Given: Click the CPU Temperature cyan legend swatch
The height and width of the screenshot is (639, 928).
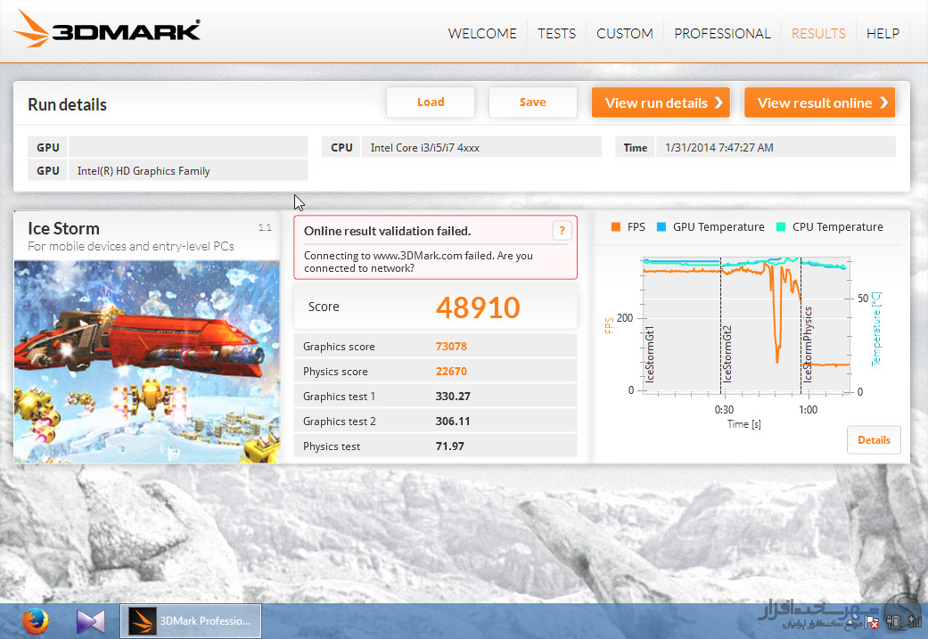Looking at the screenshot, I should (x=781, y=227).
